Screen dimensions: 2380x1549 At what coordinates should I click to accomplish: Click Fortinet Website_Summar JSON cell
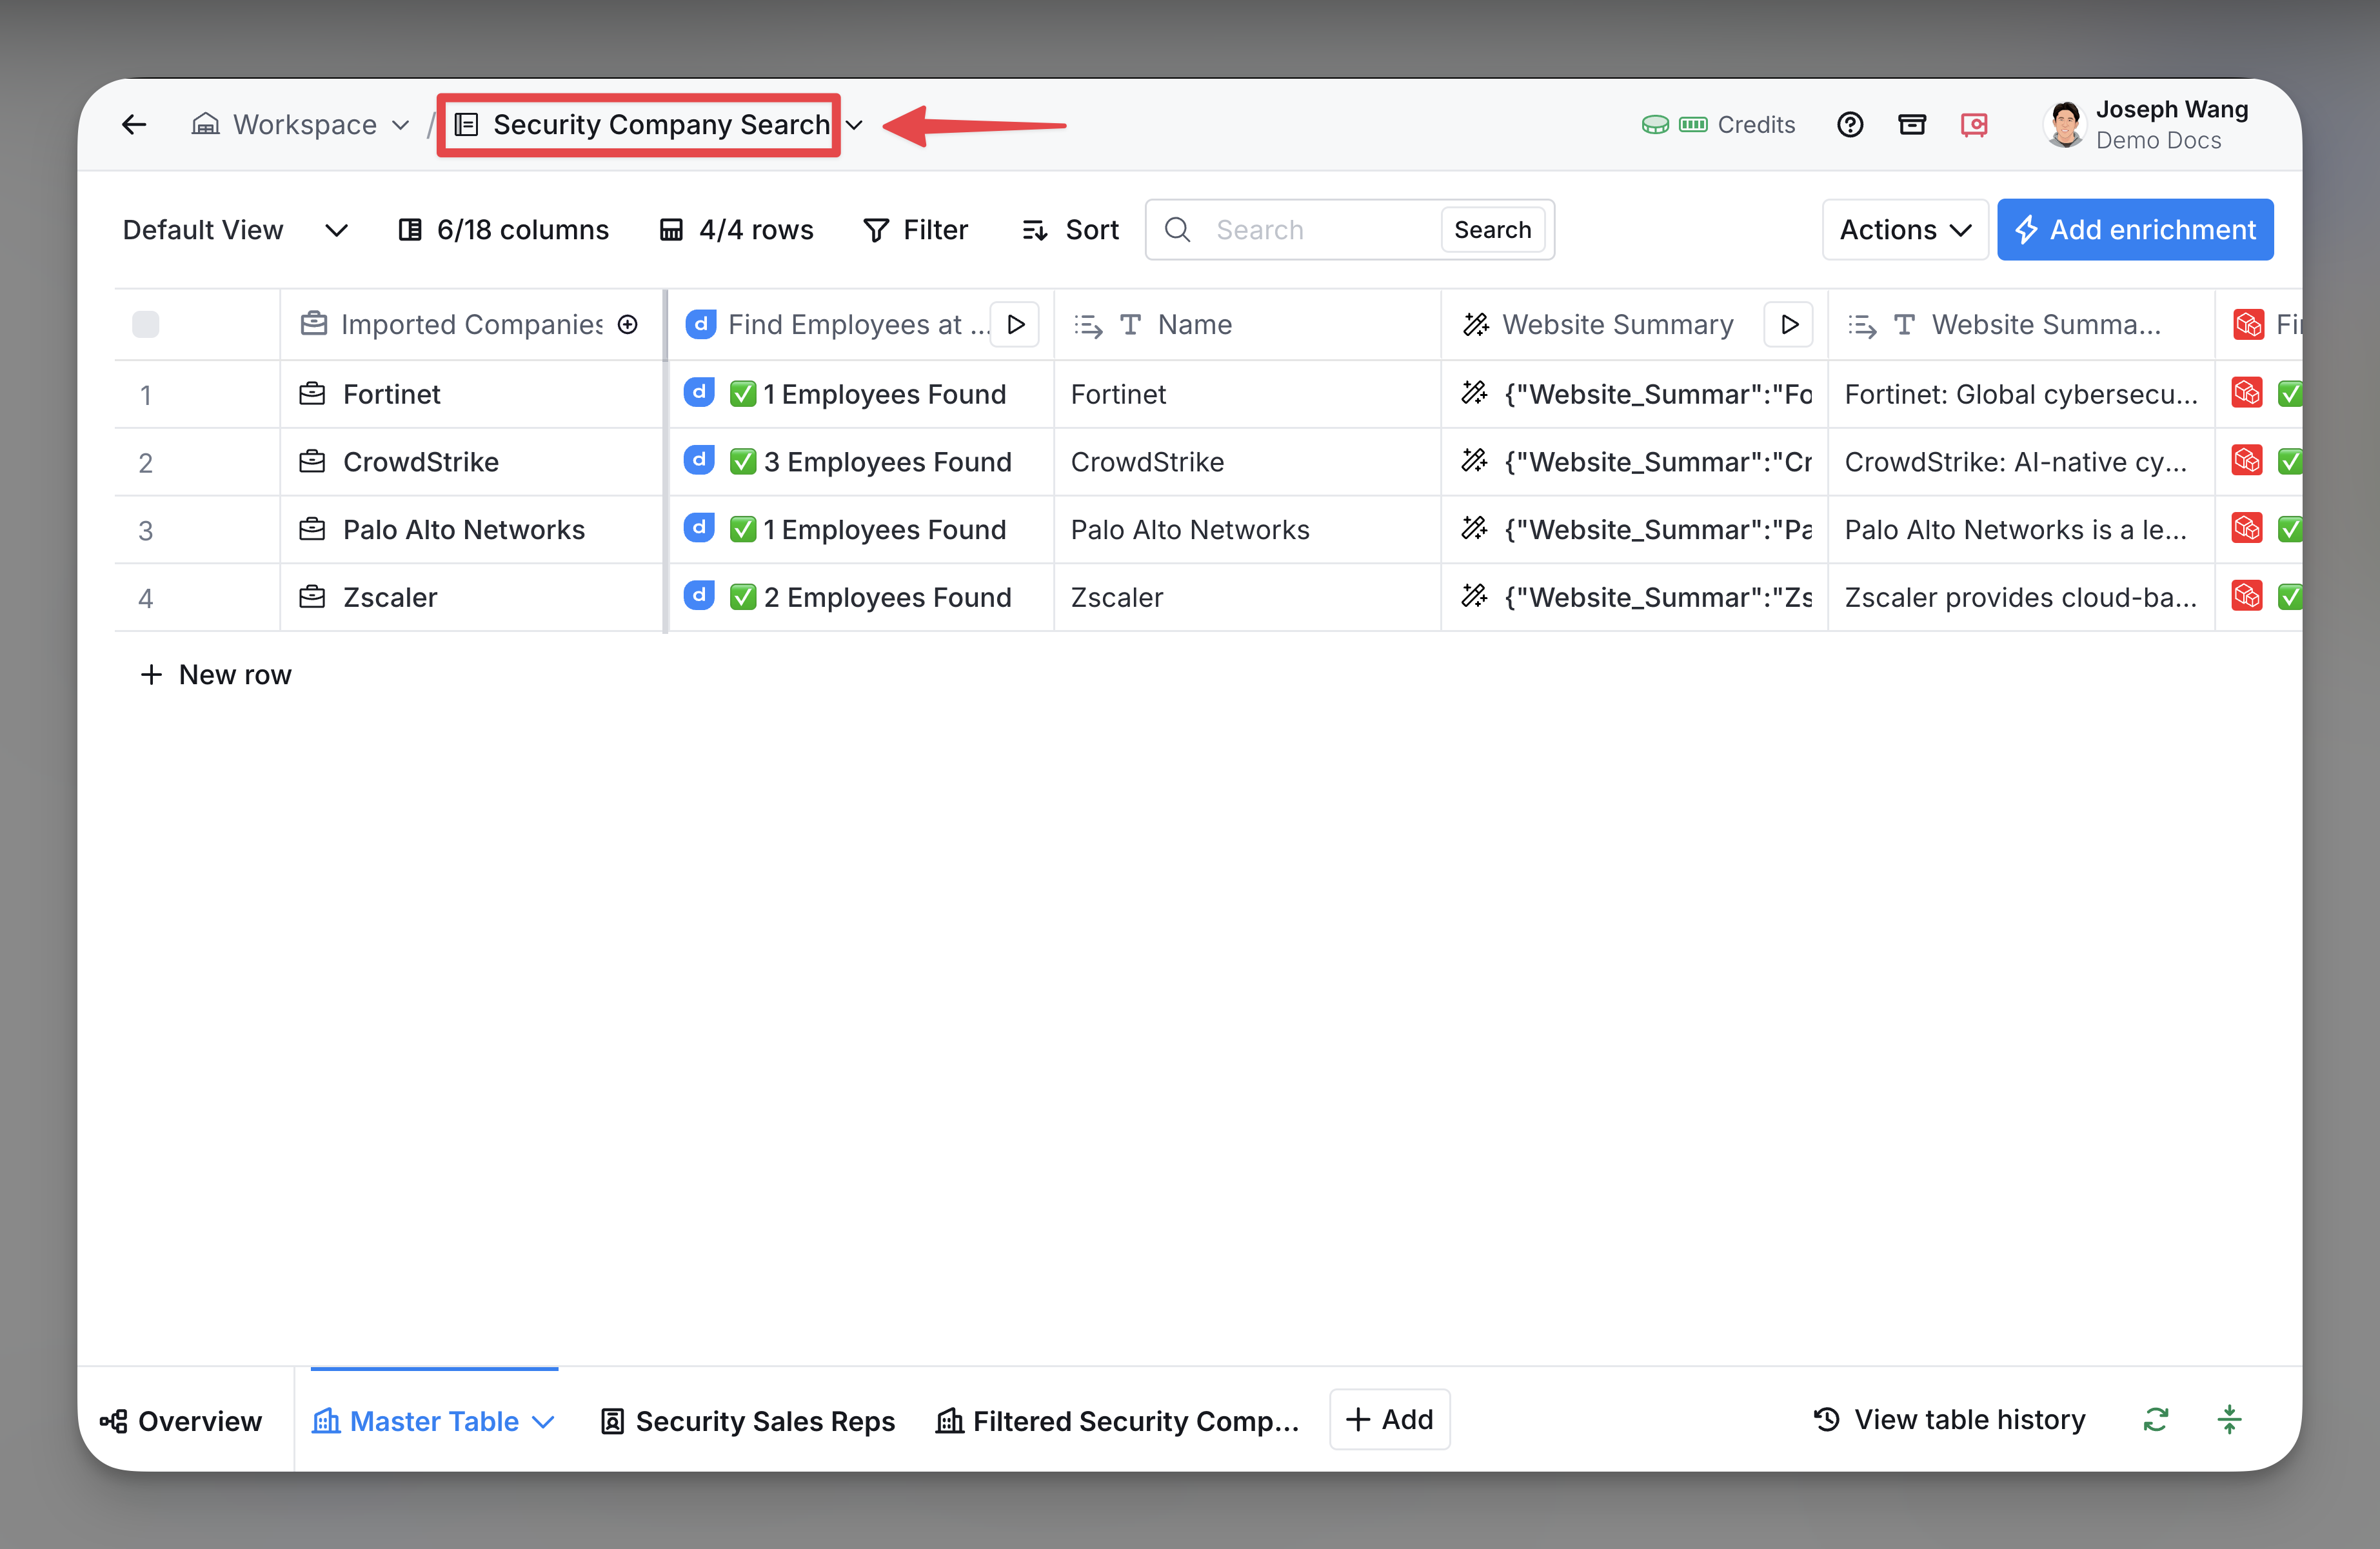tap(1635, 394)
